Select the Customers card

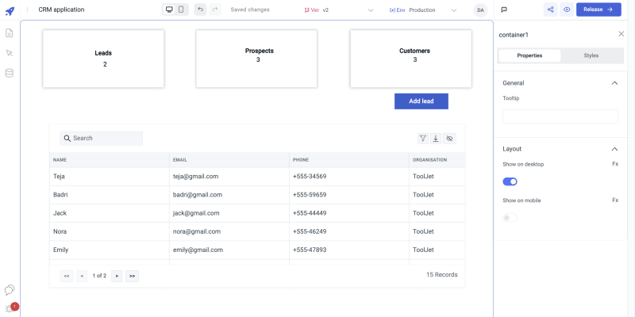(x=410, y=59)
